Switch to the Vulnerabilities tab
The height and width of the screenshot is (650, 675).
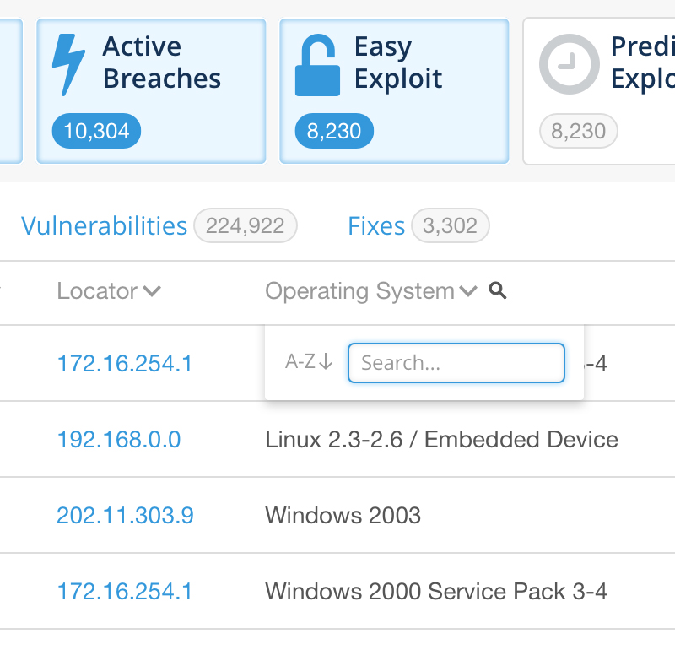(104, 225)
